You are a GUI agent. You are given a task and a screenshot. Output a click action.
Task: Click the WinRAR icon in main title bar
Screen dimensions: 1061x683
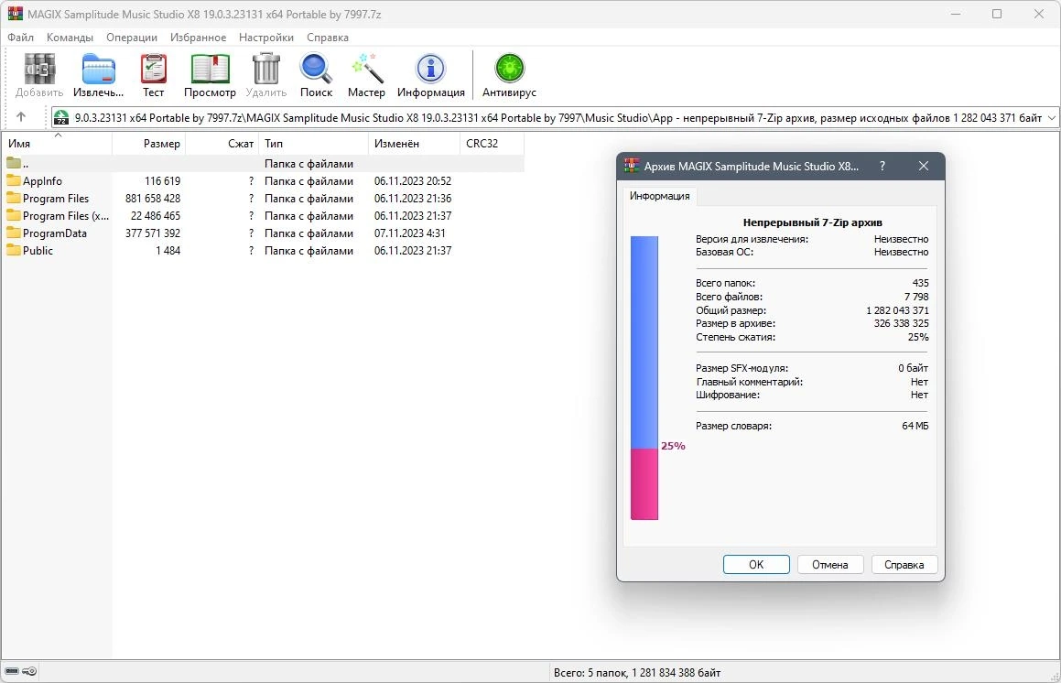coord(15,14)
